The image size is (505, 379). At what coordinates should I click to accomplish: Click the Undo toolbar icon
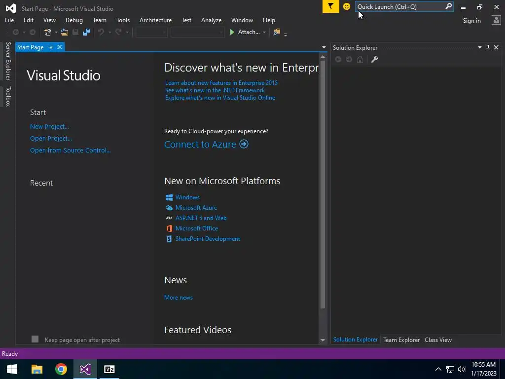[x=101, y=32]
